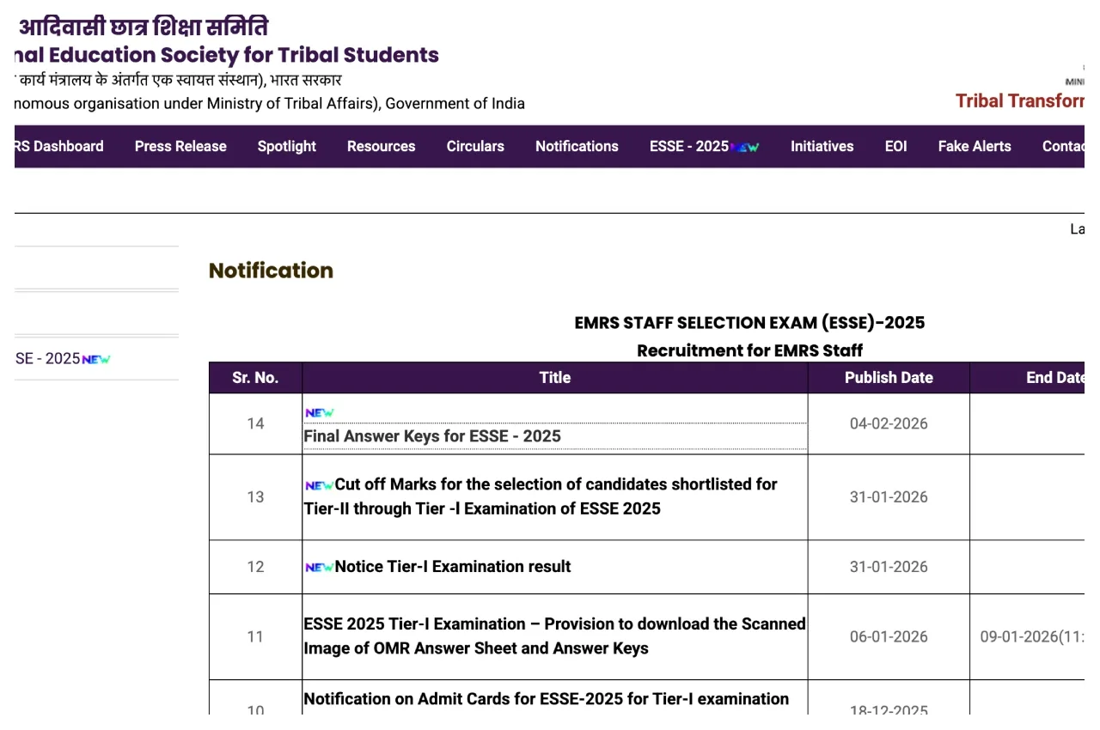The image size is (1100, 730).
Task: Click the NEW icon next to Notice Tier-I
Action: 319,568
